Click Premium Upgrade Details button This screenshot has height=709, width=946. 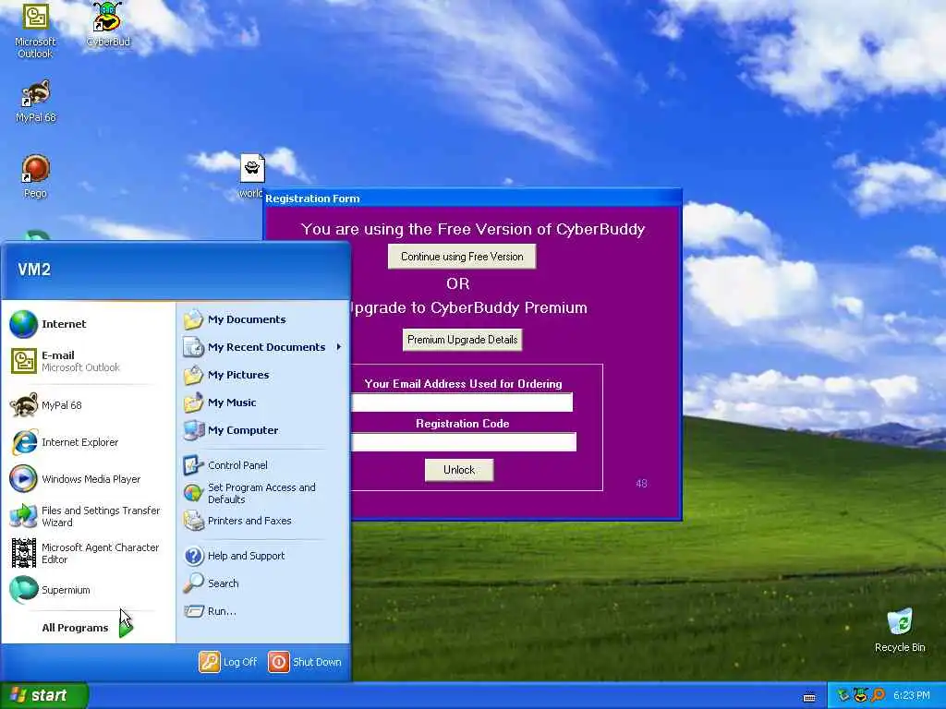tap(462, 340)
